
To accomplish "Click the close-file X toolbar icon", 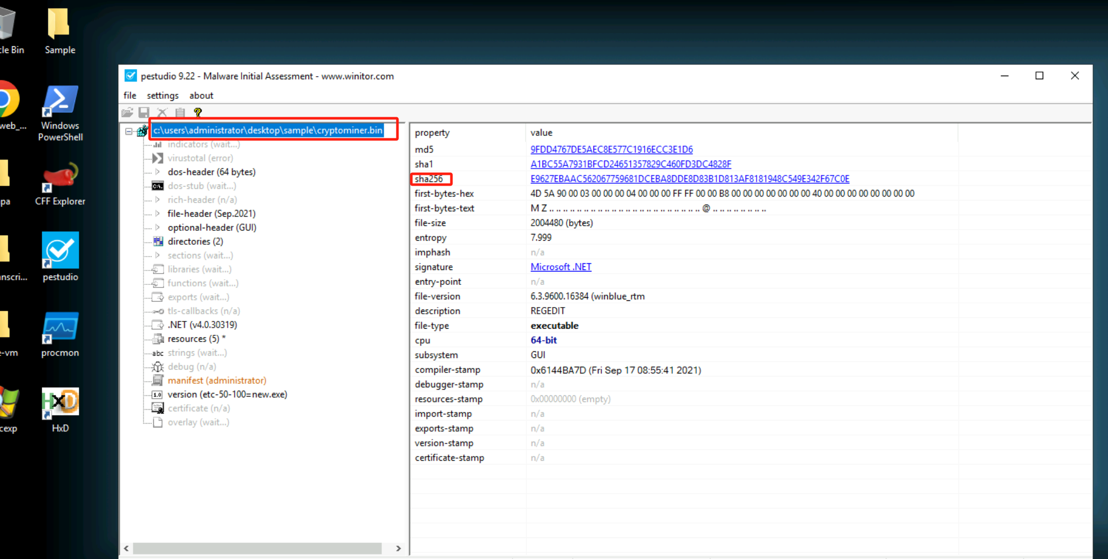I will pyautogui.click(x=162, y=112).
